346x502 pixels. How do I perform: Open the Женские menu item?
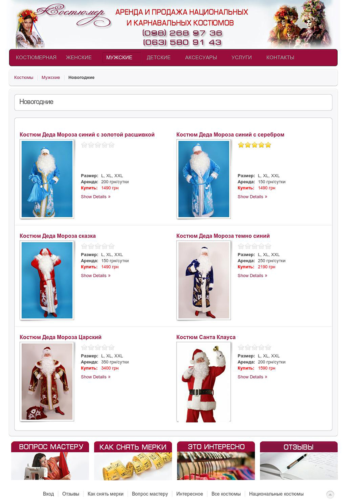click(x=79, y=58)
